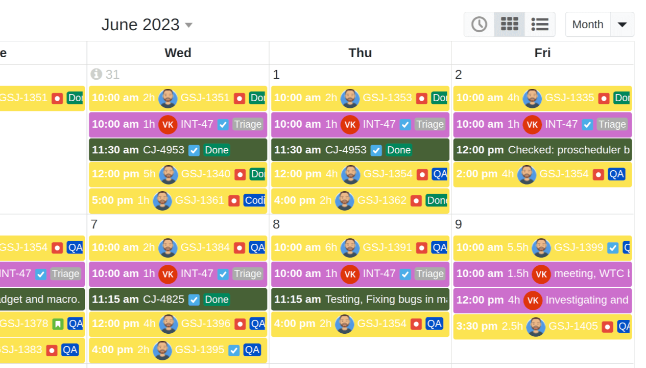Click the VK avatar on Wednesday's INT-47 event

pos(168,124)
